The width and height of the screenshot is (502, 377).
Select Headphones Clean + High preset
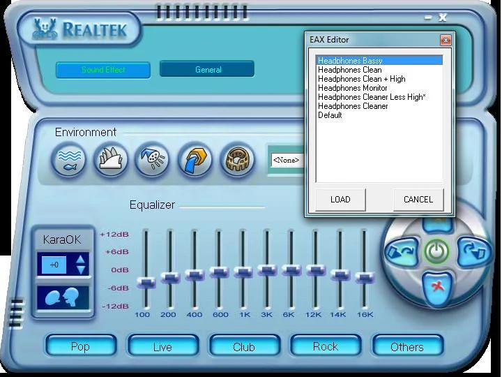point(380,79)
